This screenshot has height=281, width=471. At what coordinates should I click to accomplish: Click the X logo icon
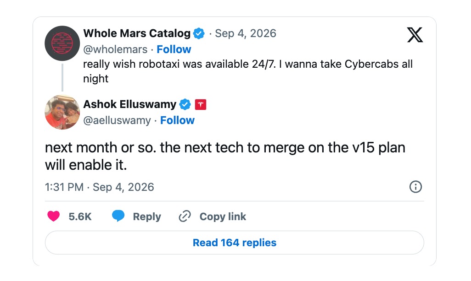(415, 35)
